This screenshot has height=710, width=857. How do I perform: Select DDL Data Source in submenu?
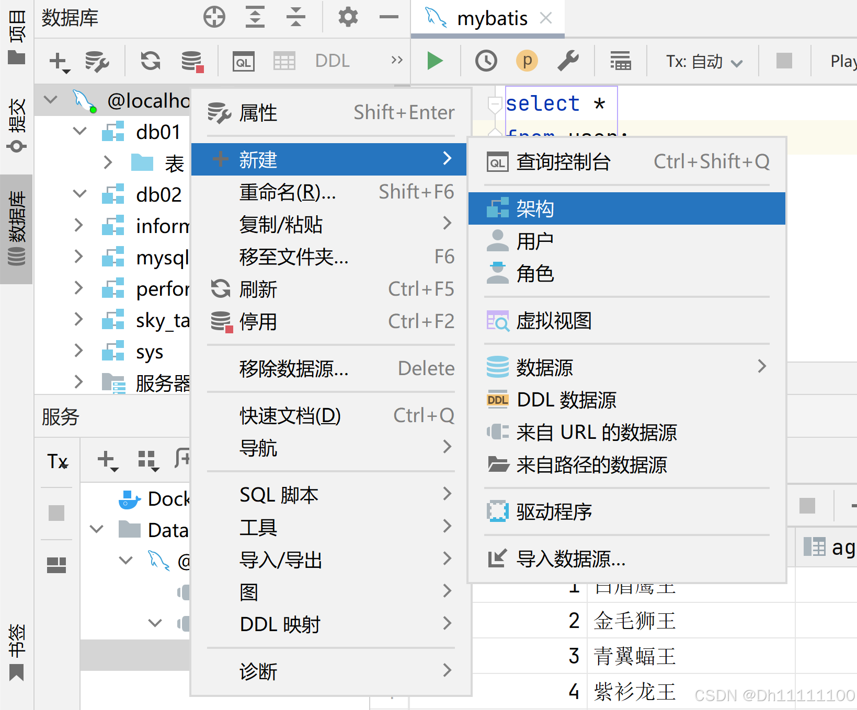[x=627, y=400]
